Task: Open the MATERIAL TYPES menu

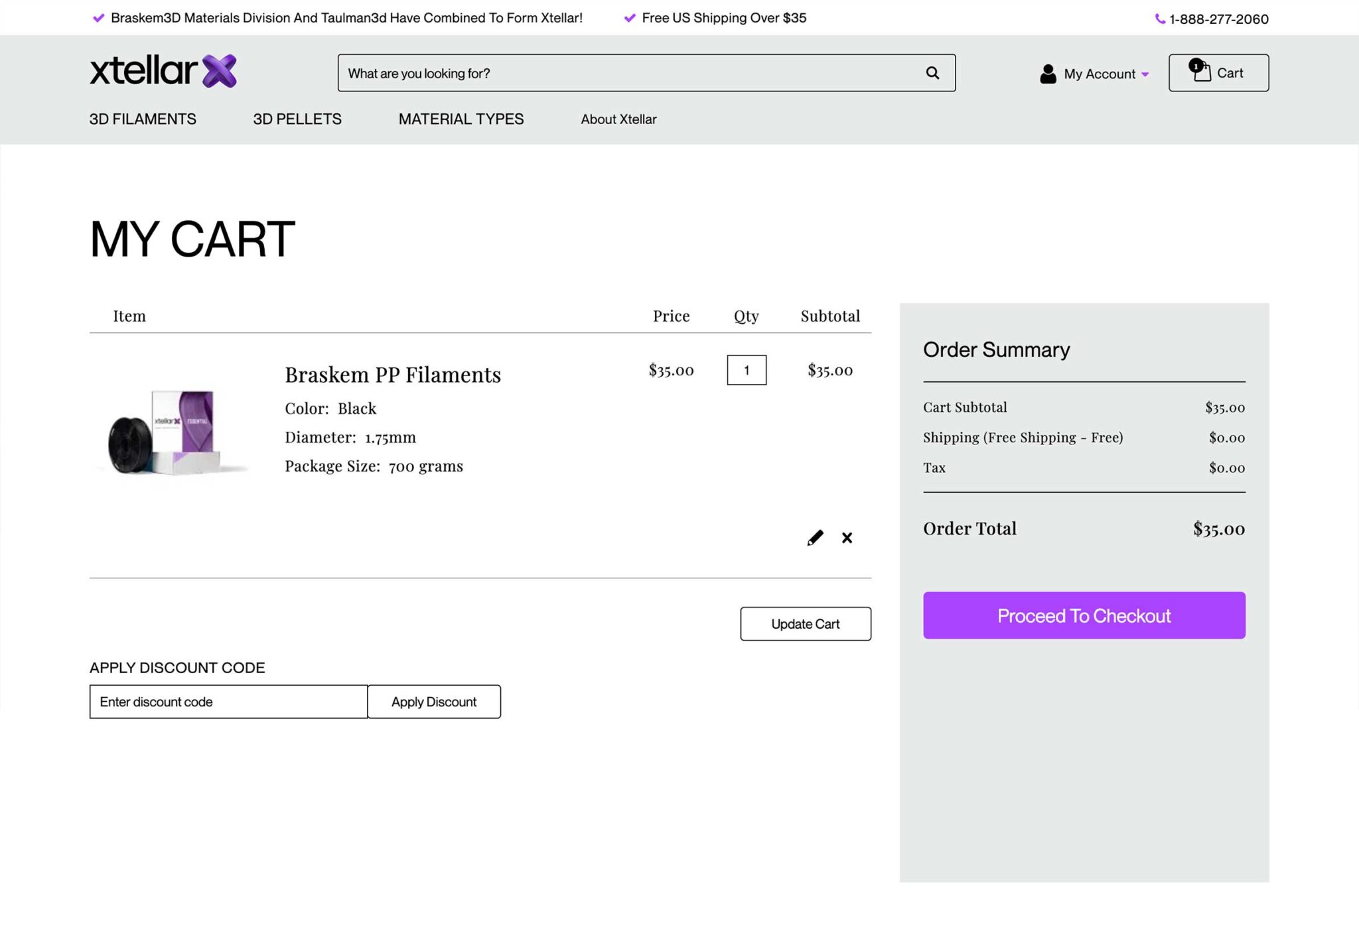Action: pos(461,119)
